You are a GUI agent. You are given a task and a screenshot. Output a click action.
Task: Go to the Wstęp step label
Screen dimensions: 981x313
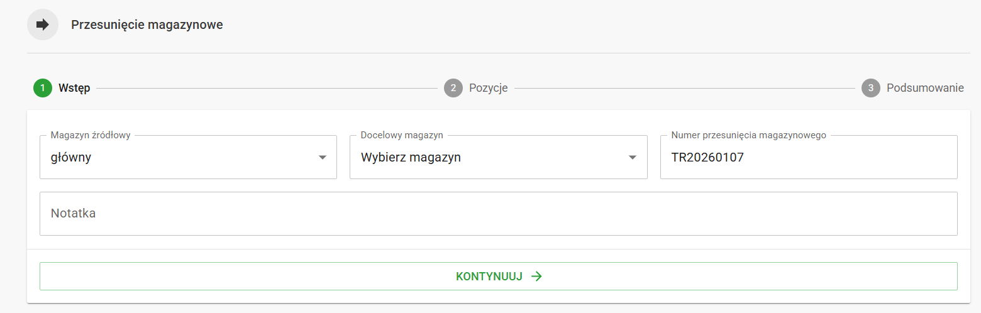click(x=74, y=88)
